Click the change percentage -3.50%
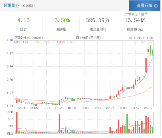This screenshot has height=138, width=162. (x=61, y=20)
